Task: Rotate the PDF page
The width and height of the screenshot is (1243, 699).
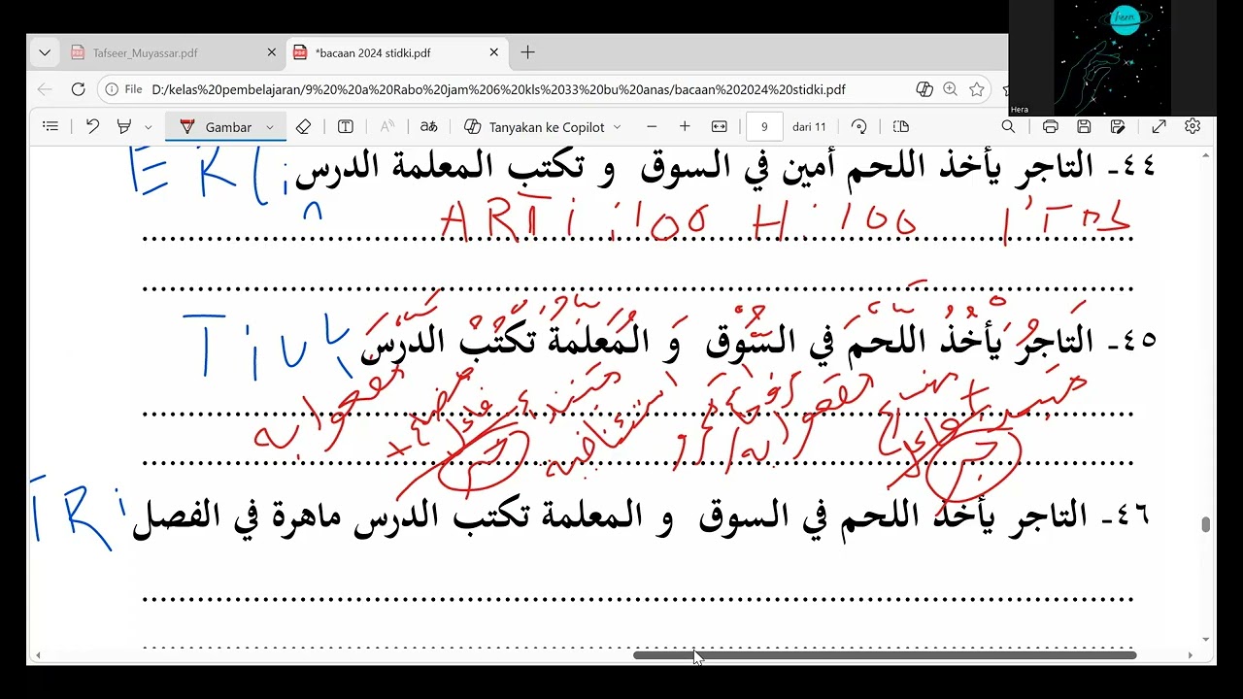Action: click(858, 126)
